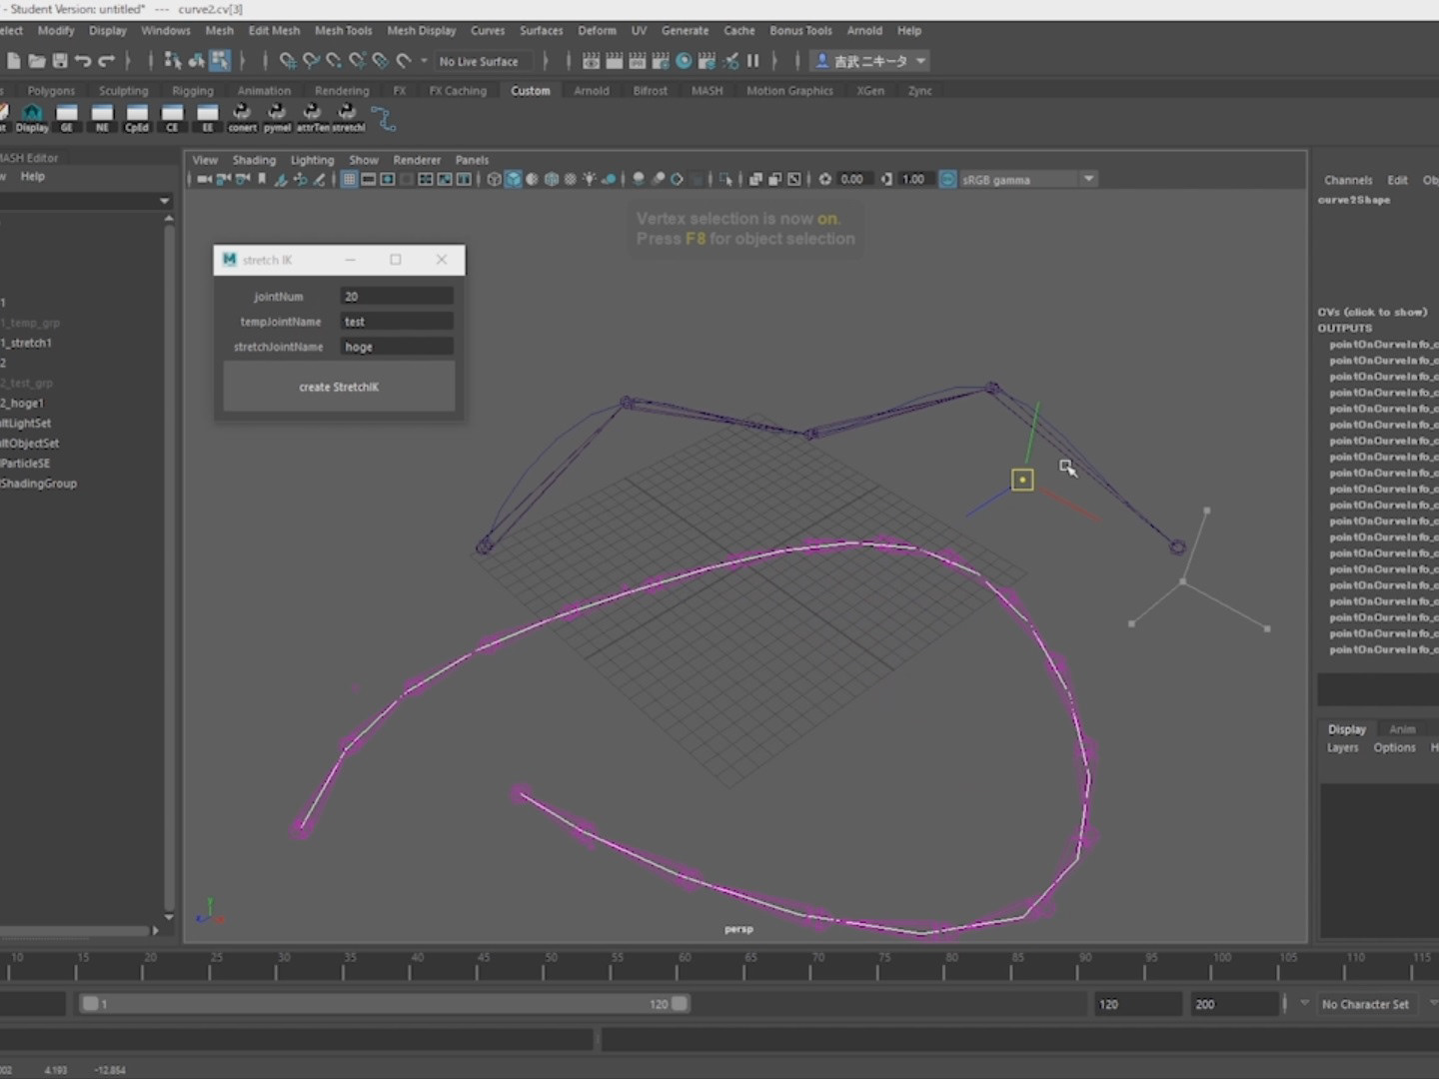Open the Layers menu in layer editor

1342,748
